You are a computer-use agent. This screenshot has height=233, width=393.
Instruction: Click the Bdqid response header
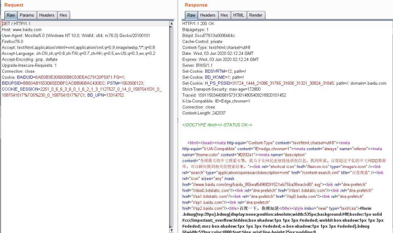point(208,35)
